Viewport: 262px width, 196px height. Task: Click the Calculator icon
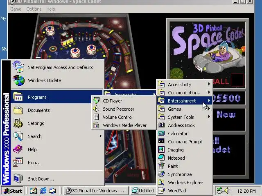click(161, 134)
